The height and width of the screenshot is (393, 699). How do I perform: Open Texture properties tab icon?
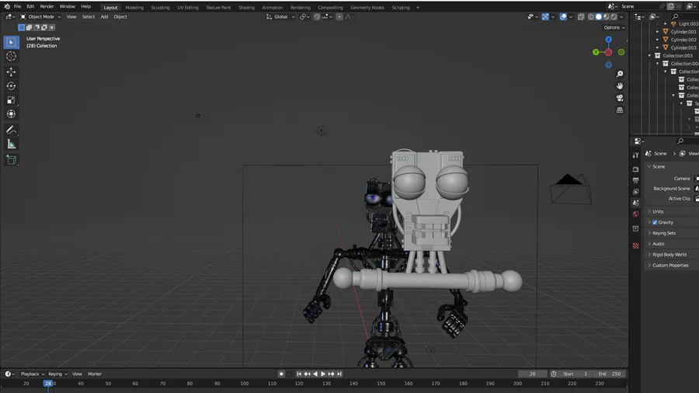(635, 245)
